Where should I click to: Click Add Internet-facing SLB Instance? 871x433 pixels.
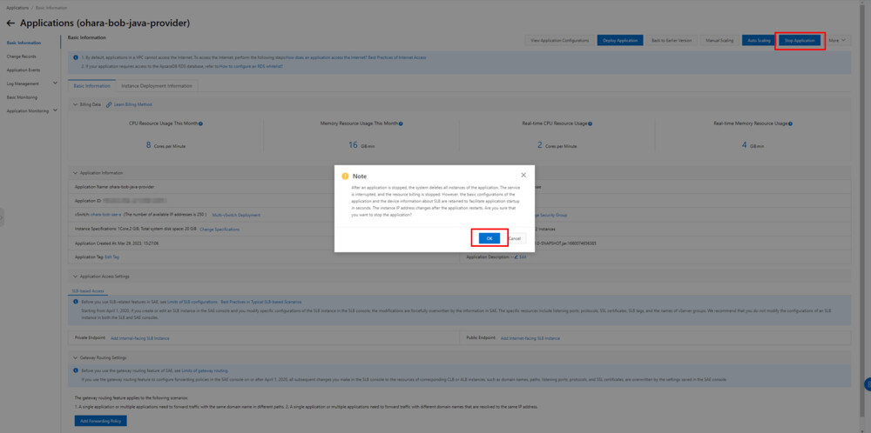[530, 337]
